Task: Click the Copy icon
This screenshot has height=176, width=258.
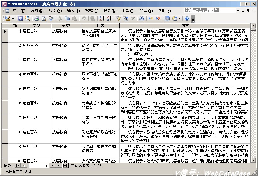Action: point(67,19)
